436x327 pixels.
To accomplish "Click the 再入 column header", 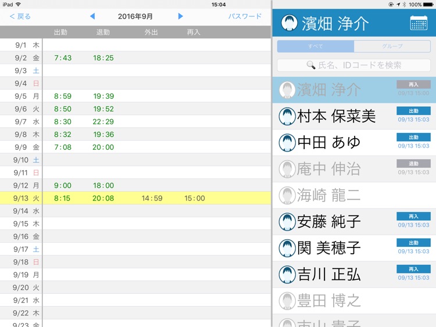I will pos(194,32).
